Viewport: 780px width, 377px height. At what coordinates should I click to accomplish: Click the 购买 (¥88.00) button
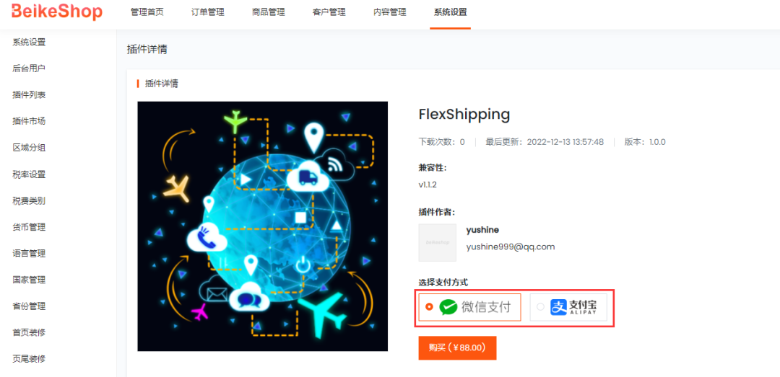tap(458, 347)
